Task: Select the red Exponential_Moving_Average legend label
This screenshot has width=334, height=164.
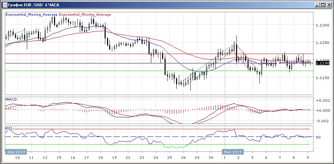Action: pyautogui.click(x=85, y=15)
